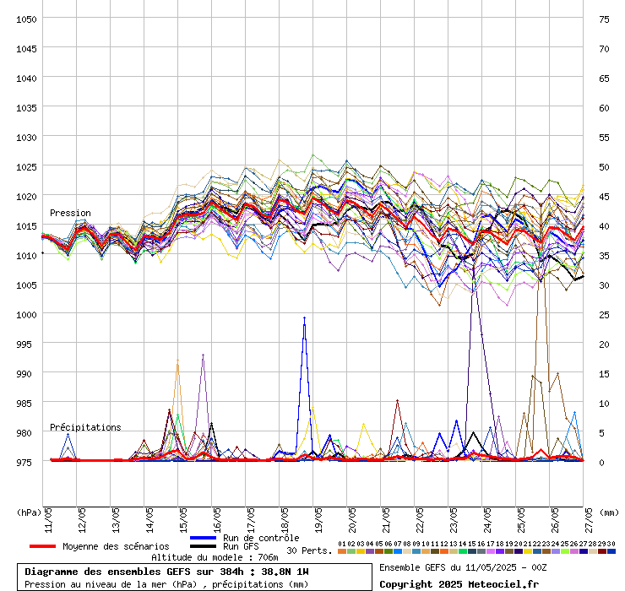Select perturbation 25 lime green legend swatch
The height and width of the screenshot is (591, 625).
click(565, 551)
